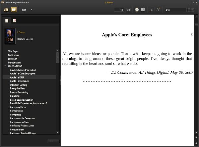Open 'Being the Best' entry
Screen dimensions: 199x147
(17, 88)
